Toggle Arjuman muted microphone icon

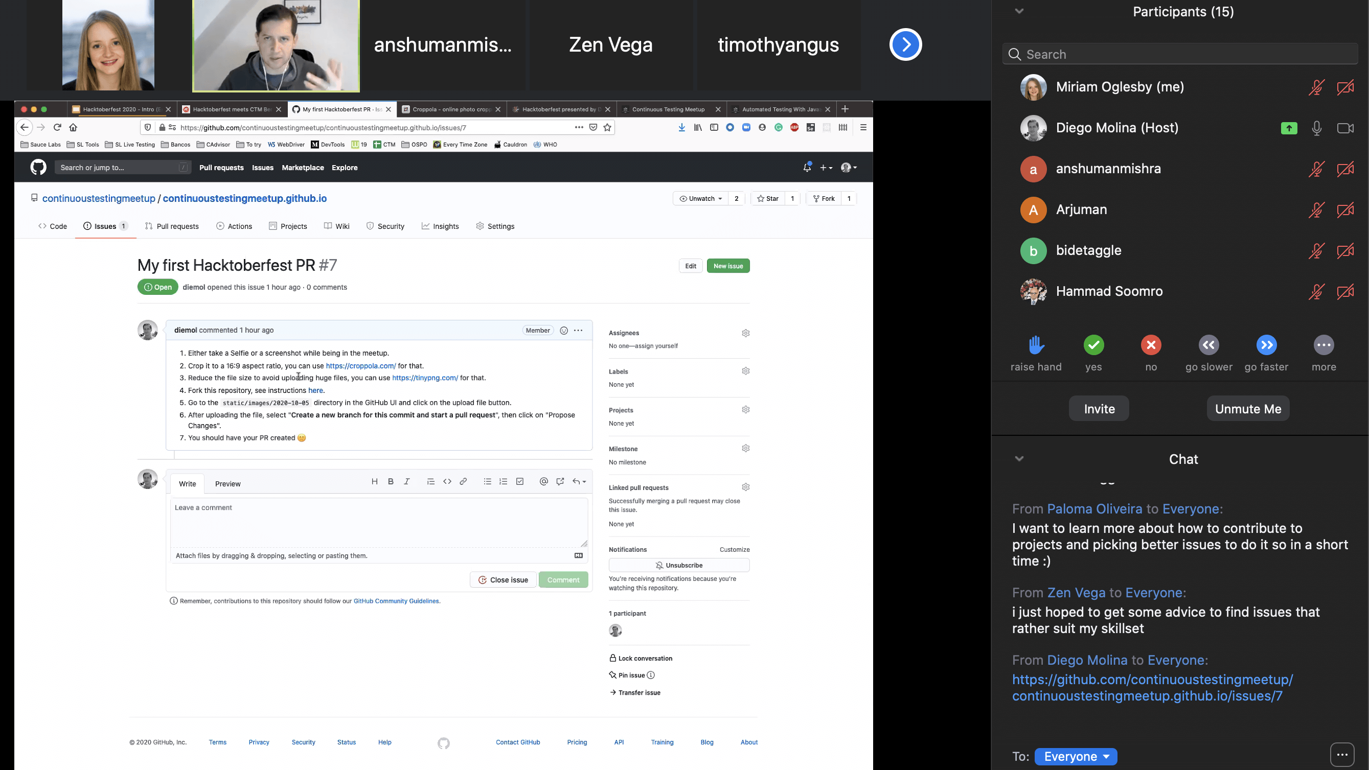point(1316,210)
